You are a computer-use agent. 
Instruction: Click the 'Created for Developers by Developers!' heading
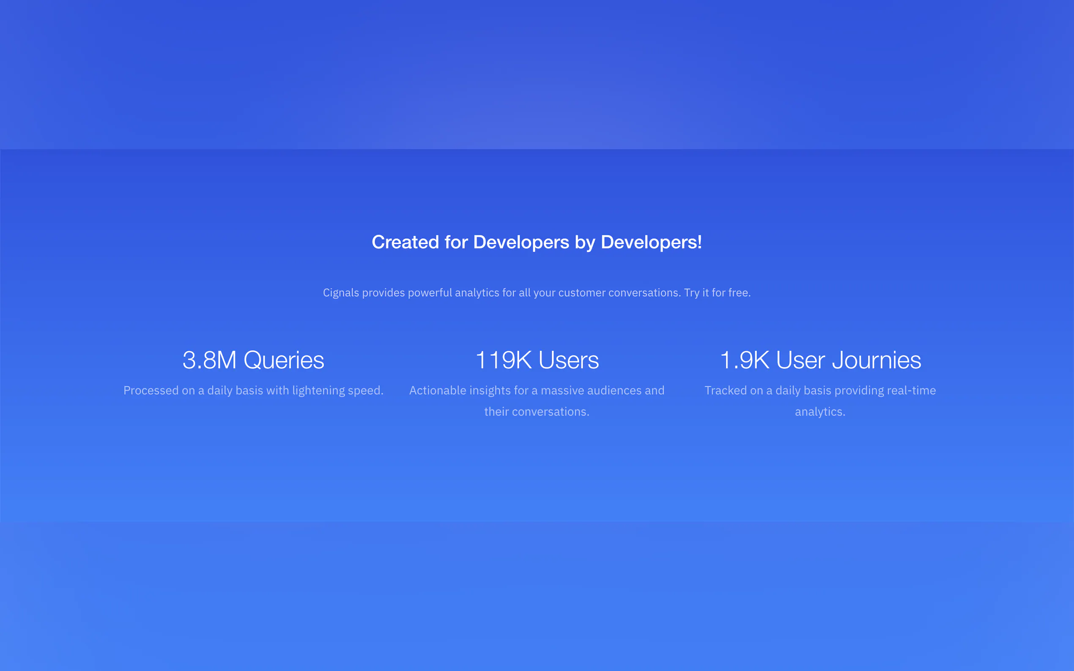[536, 242]
